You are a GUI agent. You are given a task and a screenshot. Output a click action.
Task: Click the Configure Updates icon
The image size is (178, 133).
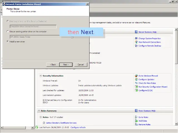click(x=136, y=79)
